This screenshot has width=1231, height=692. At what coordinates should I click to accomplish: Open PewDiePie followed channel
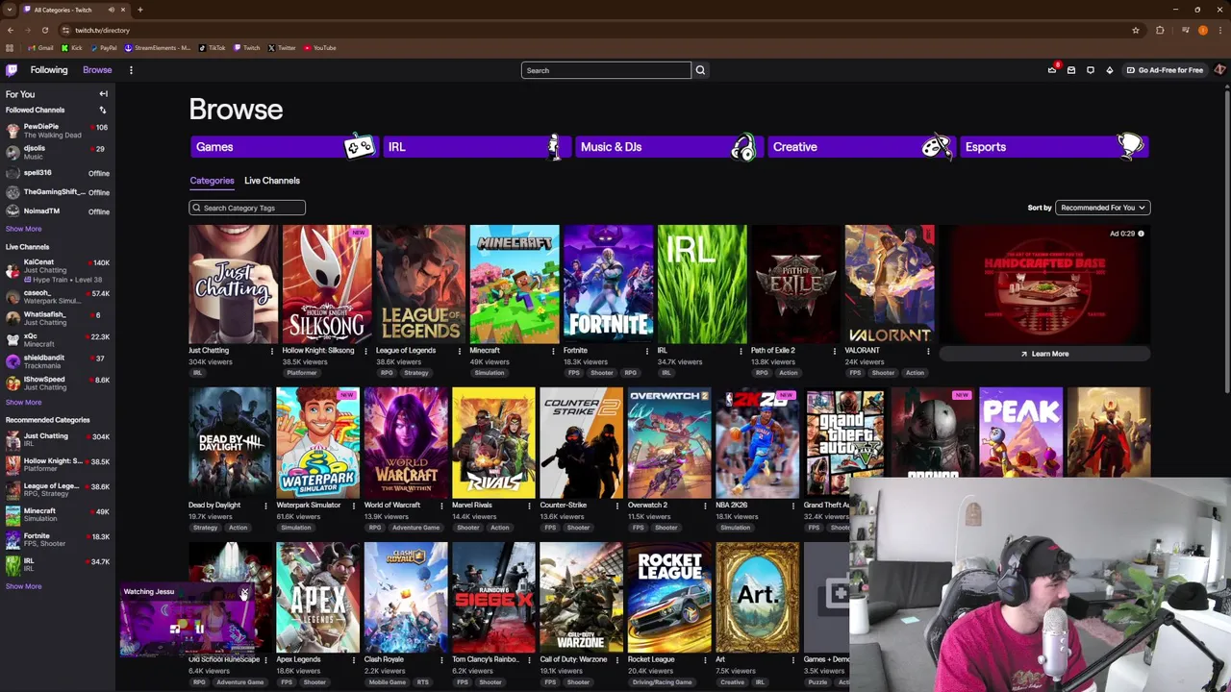pyautogui.click(x=58, y=131)
